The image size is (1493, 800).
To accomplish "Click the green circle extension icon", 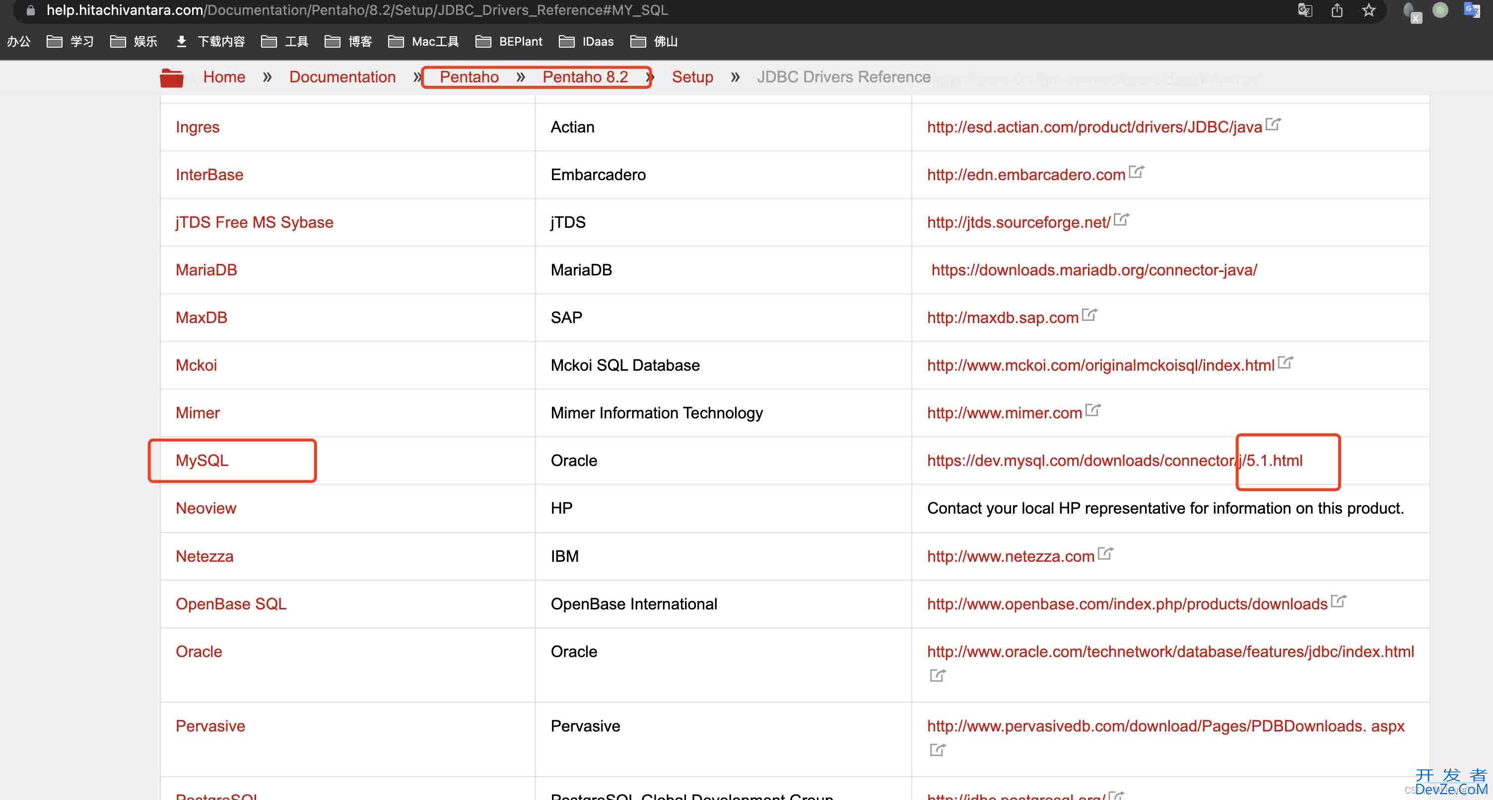I will (x=1440, y=10).
